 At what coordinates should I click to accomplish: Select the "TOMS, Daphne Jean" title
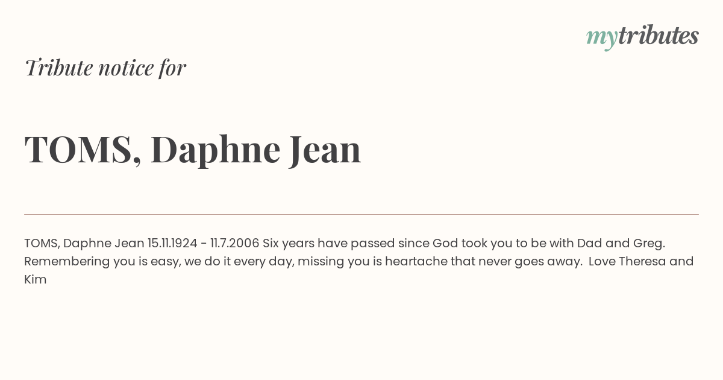pyautogui.click(x=193, y=149)
